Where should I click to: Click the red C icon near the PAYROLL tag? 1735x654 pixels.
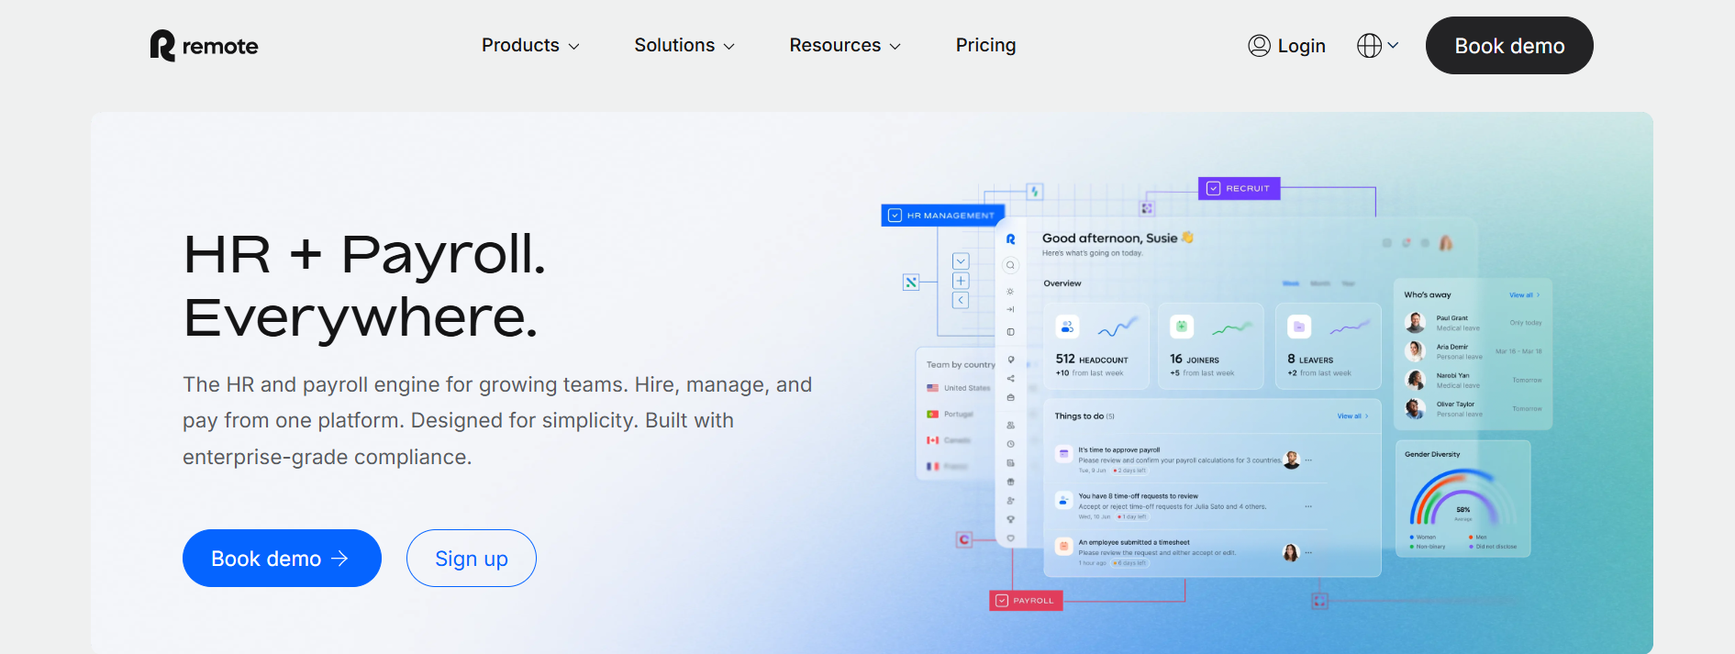click(963, 539)
